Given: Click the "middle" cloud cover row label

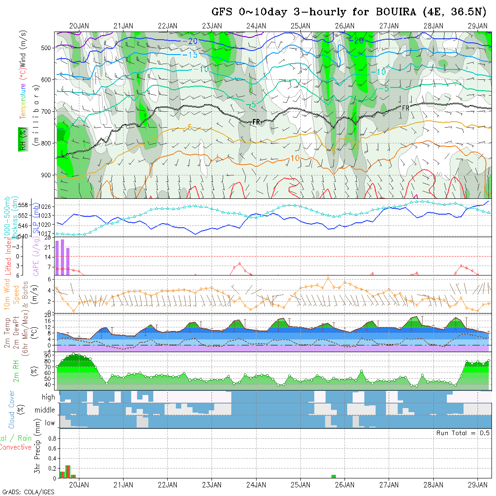Looking at the screenshot, I should tap(45, 410).
